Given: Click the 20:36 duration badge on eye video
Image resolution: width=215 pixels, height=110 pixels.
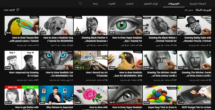Looking at the screenshot, I should [112, 33].
